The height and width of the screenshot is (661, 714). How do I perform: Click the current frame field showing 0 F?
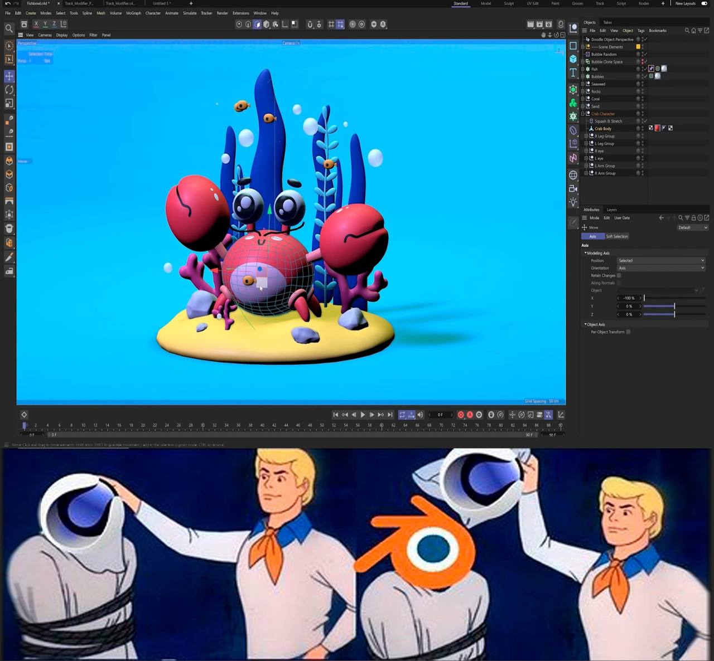pyautogui.click(x=441, y=415)
